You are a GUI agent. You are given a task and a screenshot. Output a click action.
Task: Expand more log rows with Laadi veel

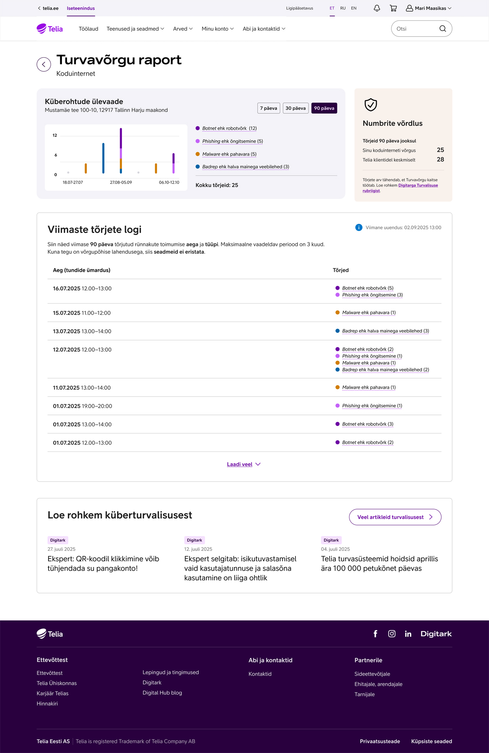pos(243,464)
